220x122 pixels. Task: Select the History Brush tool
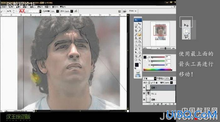click(x=140, y=38)
